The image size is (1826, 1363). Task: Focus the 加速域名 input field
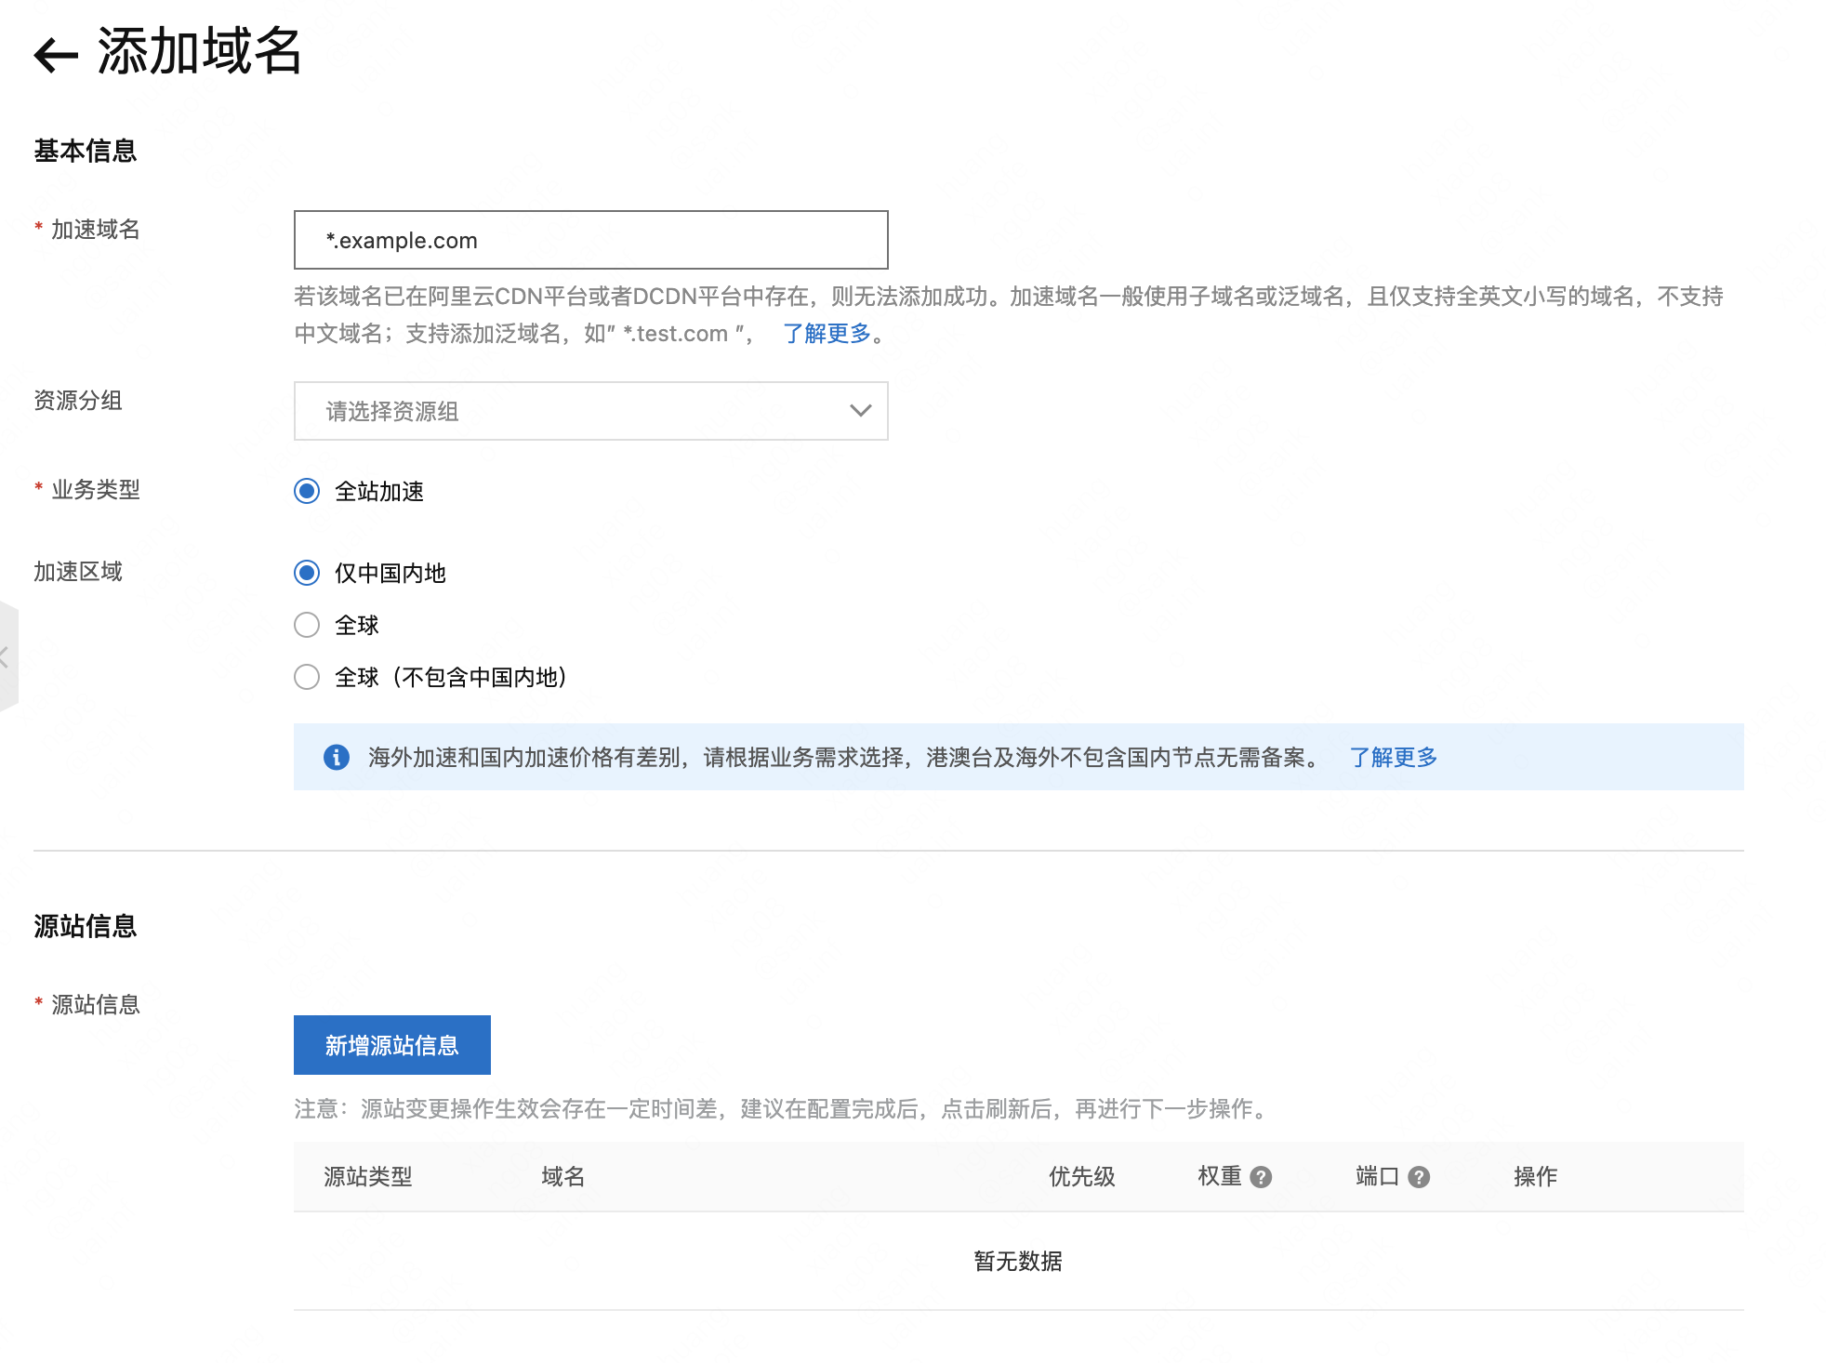[x=590, y=240]
